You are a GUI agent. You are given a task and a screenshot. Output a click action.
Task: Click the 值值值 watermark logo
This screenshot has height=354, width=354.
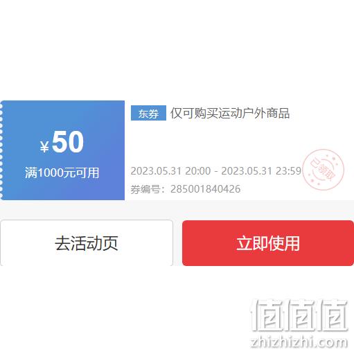click(x=300, y=315)
